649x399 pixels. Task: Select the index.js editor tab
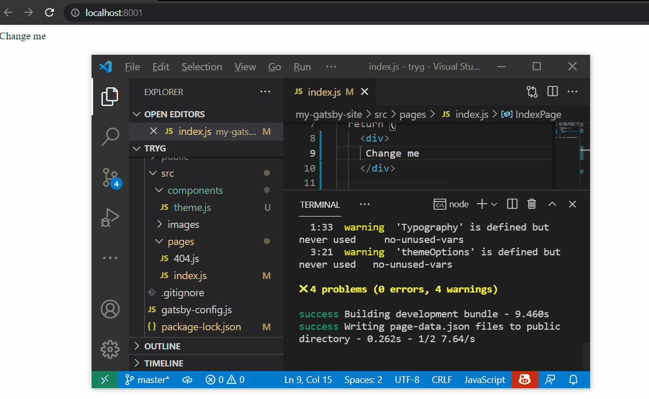[x=323, y=91]
